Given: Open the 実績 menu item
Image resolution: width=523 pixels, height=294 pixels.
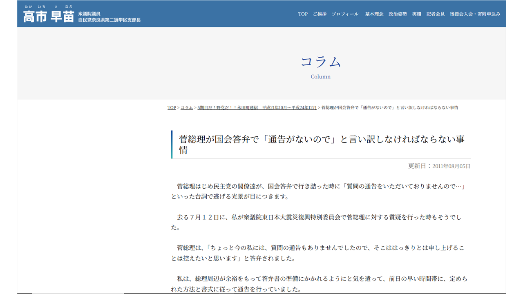Looking at the screenshot, I should click(416, 14).
